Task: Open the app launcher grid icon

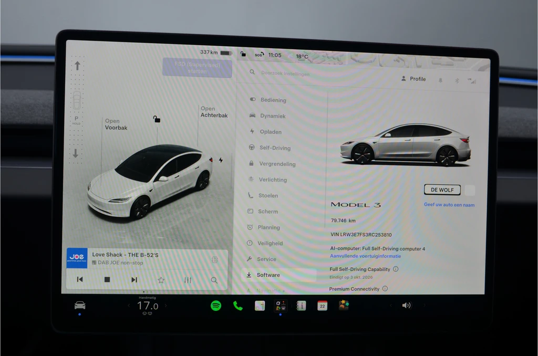Action: pos(281,306)
